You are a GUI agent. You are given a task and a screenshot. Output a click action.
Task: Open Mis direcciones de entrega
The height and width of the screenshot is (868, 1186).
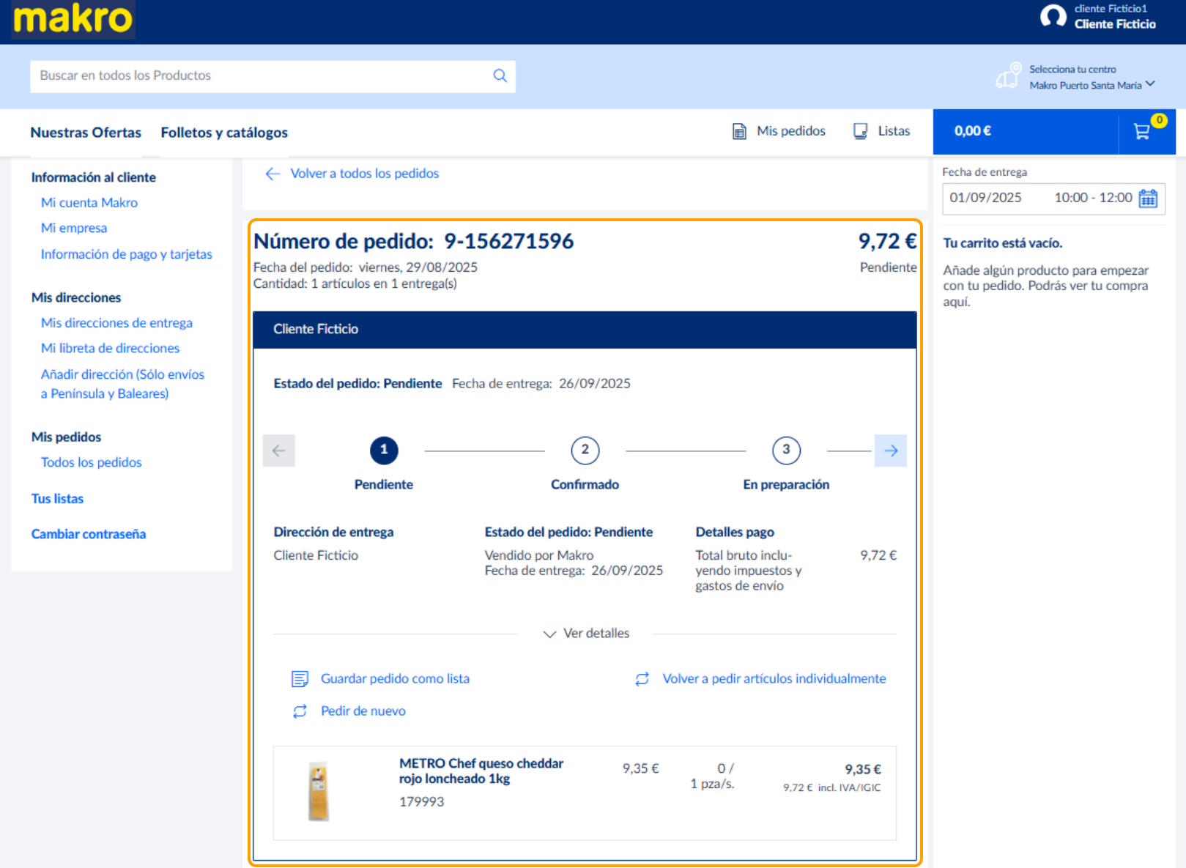116,323
